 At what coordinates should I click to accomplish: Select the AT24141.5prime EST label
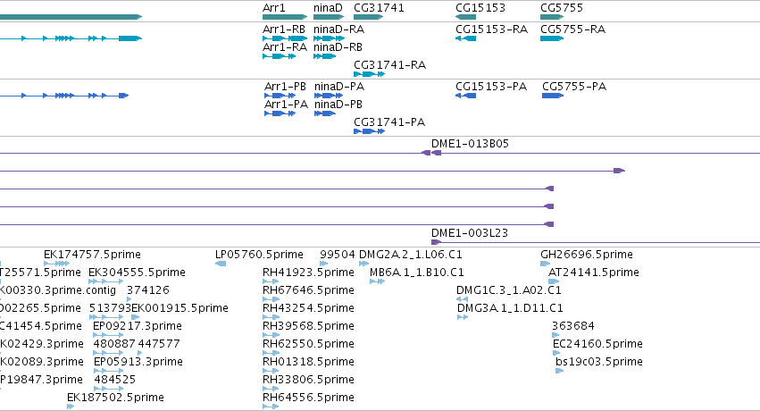pos(594,273)
